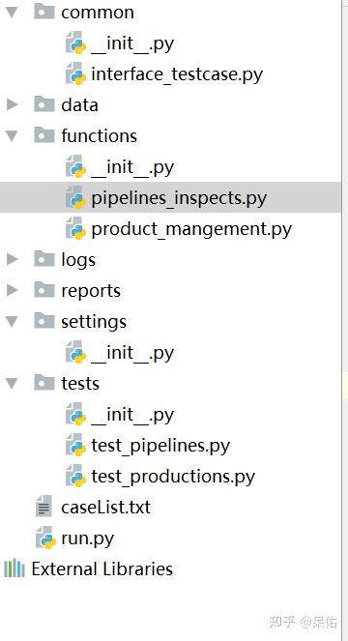
Task: Select product_mangement.py file name
Action: click(x=191, y=229)
